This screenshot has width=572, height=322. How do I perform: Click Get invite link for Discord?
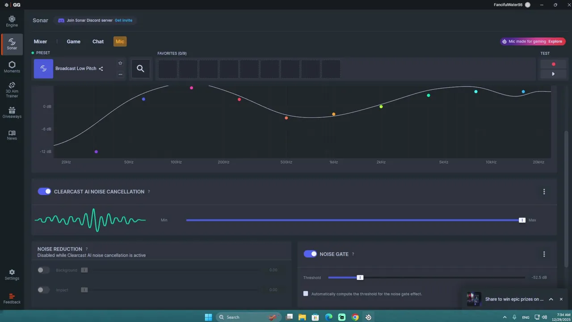pos(123,21)
